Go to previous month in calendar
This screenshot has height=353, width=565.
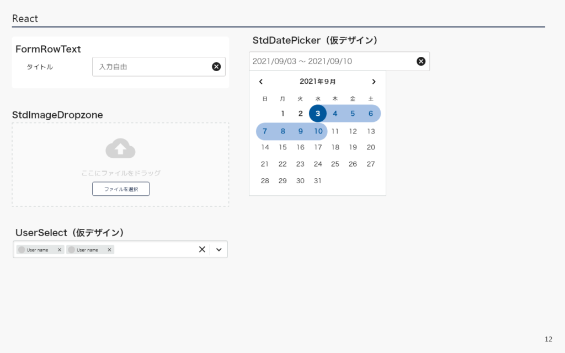[261, 82]
